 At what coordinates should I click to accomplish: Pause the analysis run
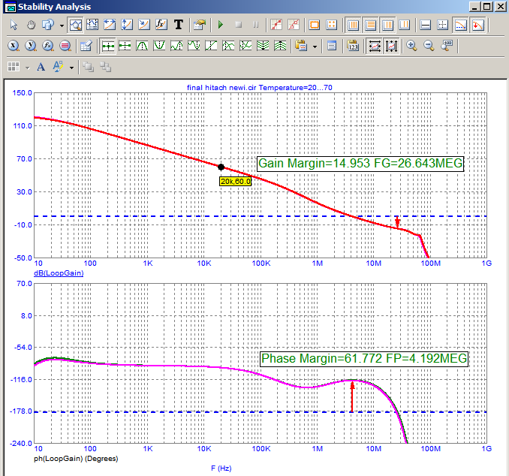coord(255,25)
